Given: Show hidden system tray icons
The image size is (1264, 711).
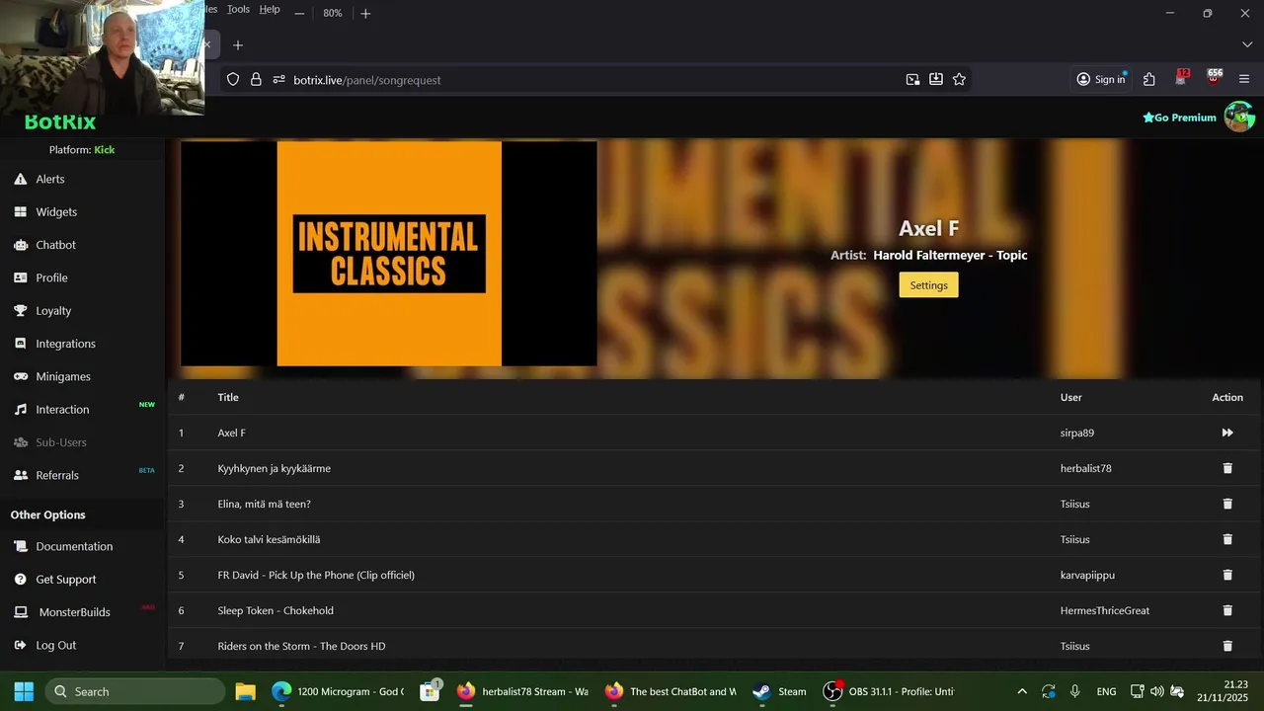Looking at the screenshot, I should click(1022, 691).
